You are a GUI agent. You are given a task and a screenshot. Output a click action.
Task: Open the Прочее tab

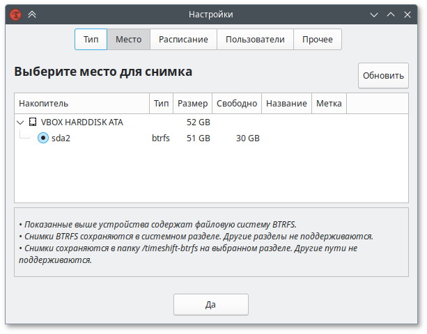(318, 40)
